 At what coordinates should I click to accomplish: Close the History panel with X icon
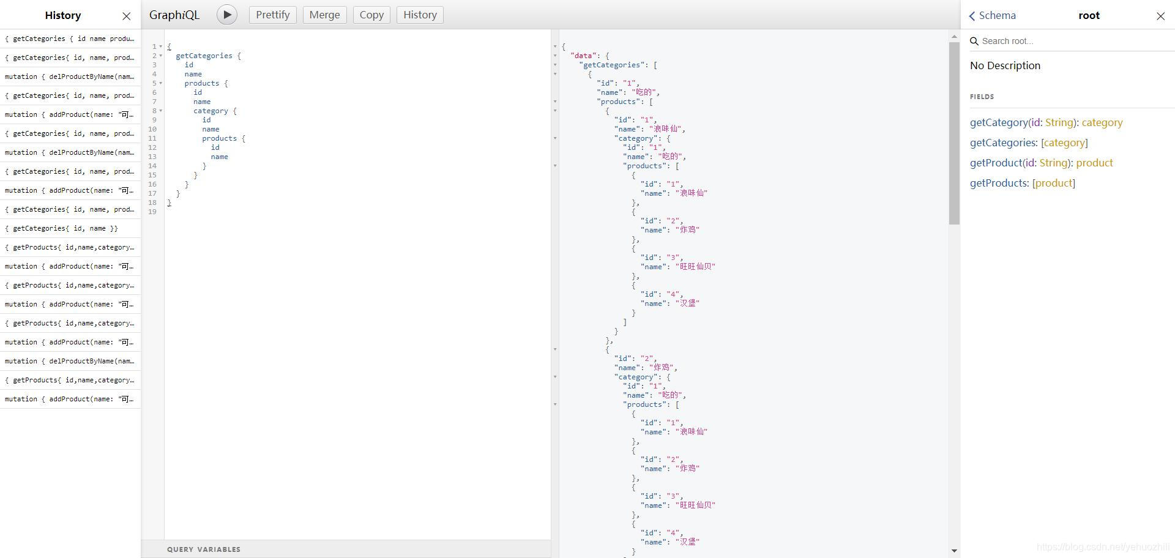(127, 16)
